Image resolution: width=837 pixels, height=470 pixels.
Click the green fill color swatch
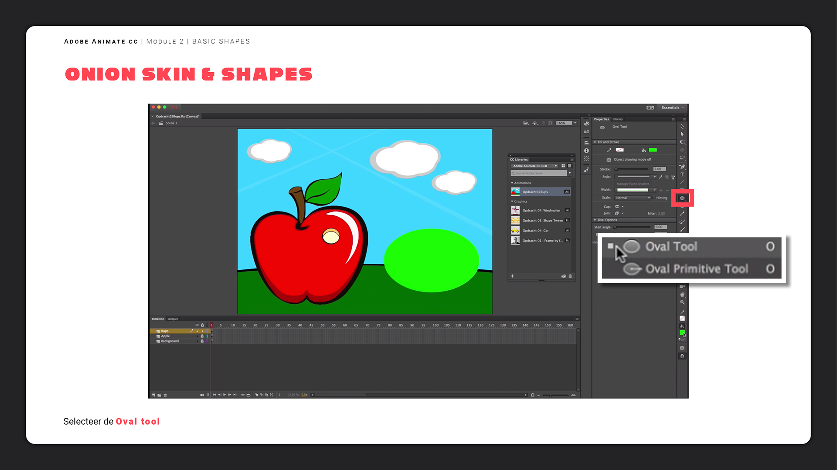(x=653, y=150)
